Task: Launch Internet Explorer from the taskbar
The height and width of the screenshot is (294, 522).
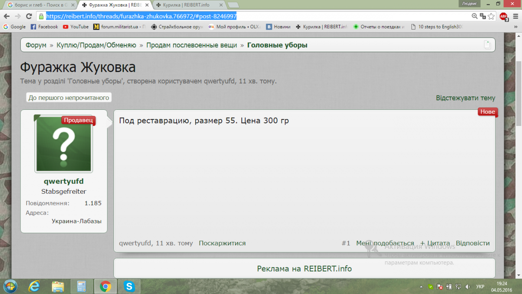Action: (x=34, y=286)
